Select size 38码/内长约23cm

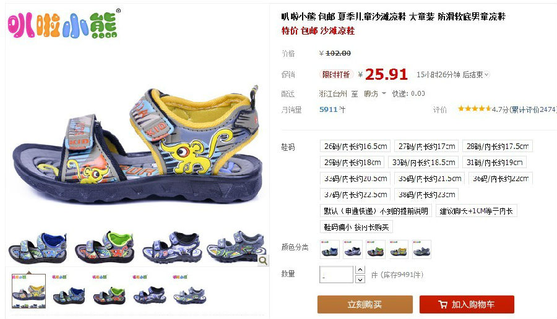coord(426,195)
